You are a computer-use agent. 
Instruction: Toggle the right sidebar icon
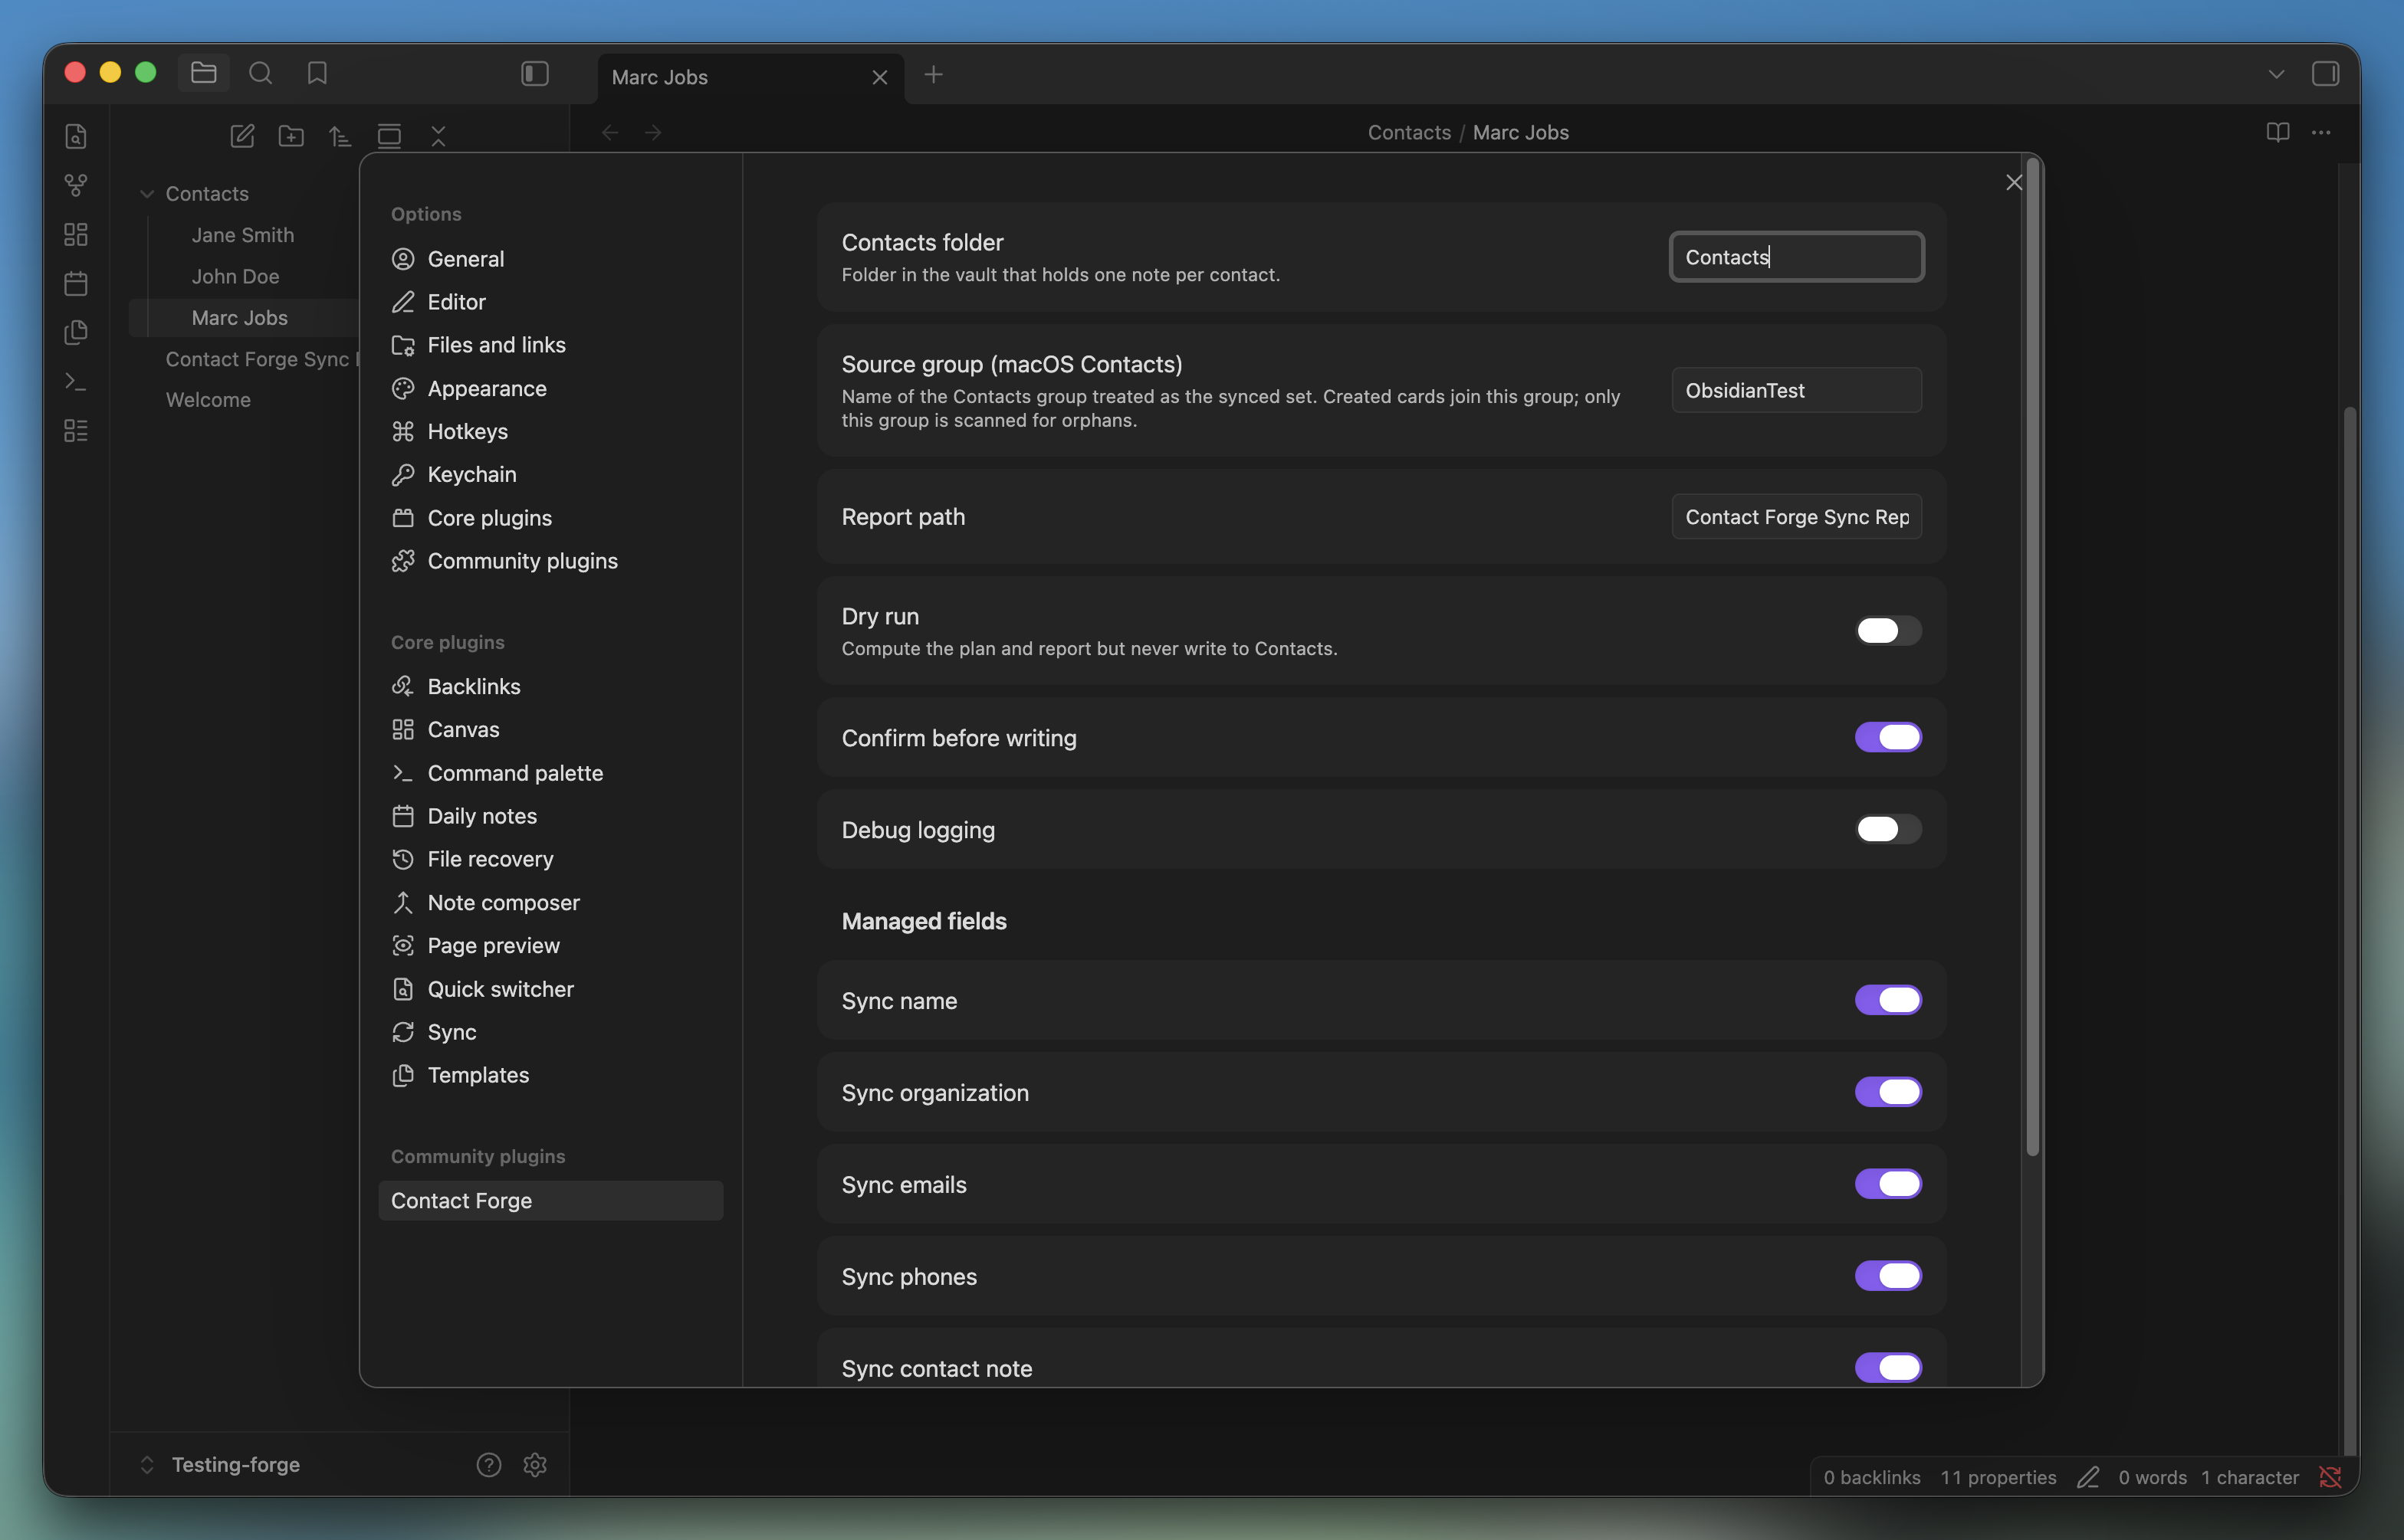[2325, 74]
